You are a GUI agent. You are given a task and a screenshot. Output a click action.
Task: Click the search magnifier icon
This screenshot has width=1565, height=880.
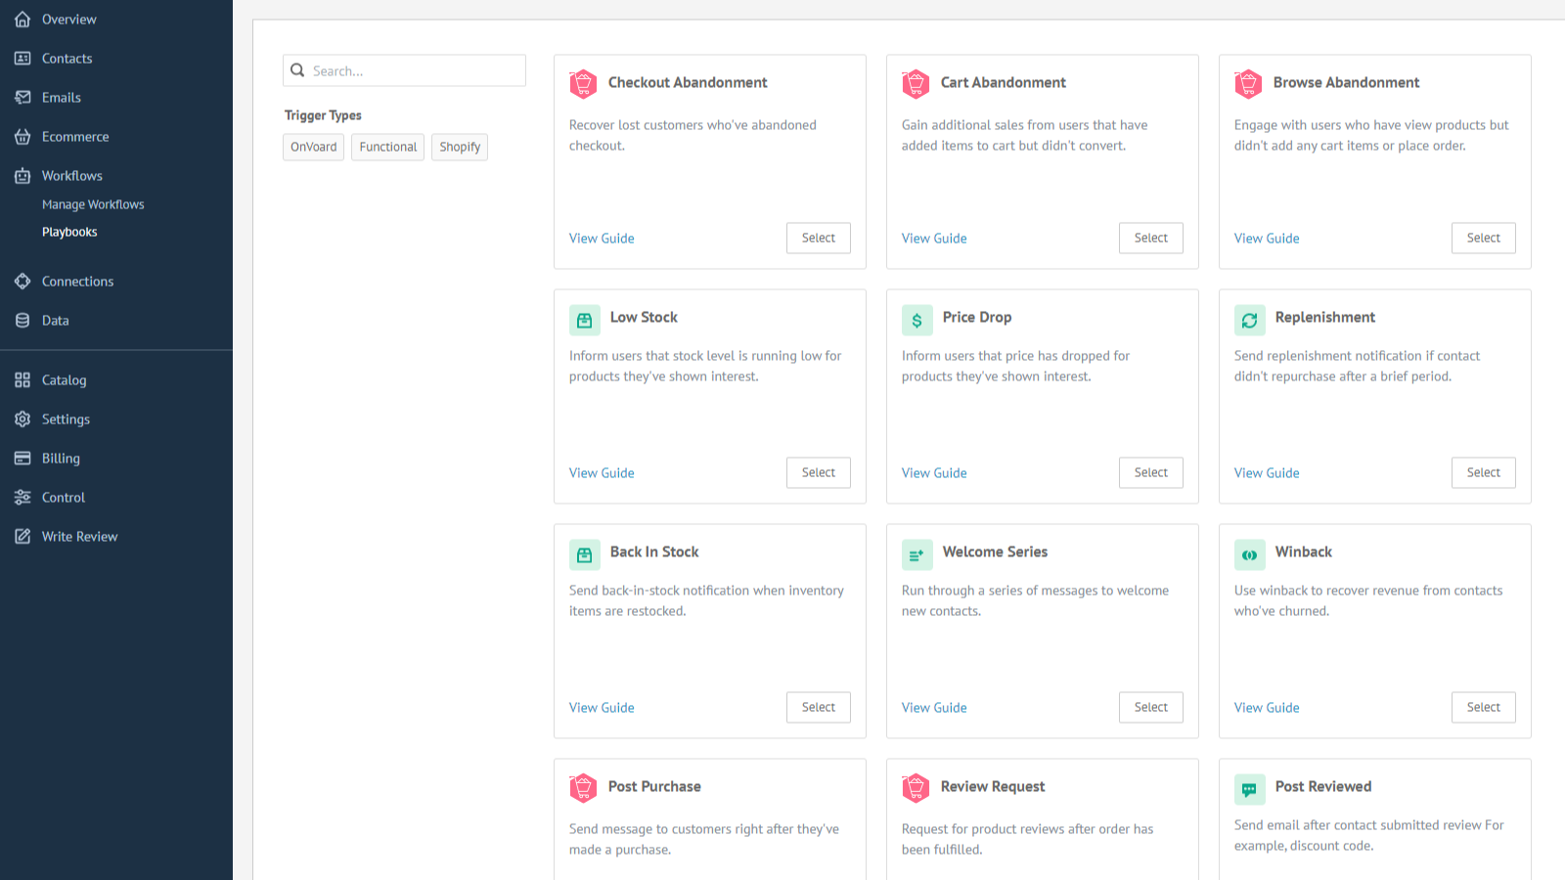click(x=297, y=70)
